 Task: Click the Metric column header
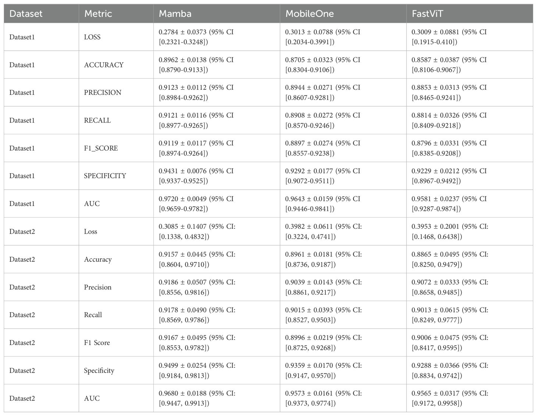pyautogui.click(x=98, y=14)
